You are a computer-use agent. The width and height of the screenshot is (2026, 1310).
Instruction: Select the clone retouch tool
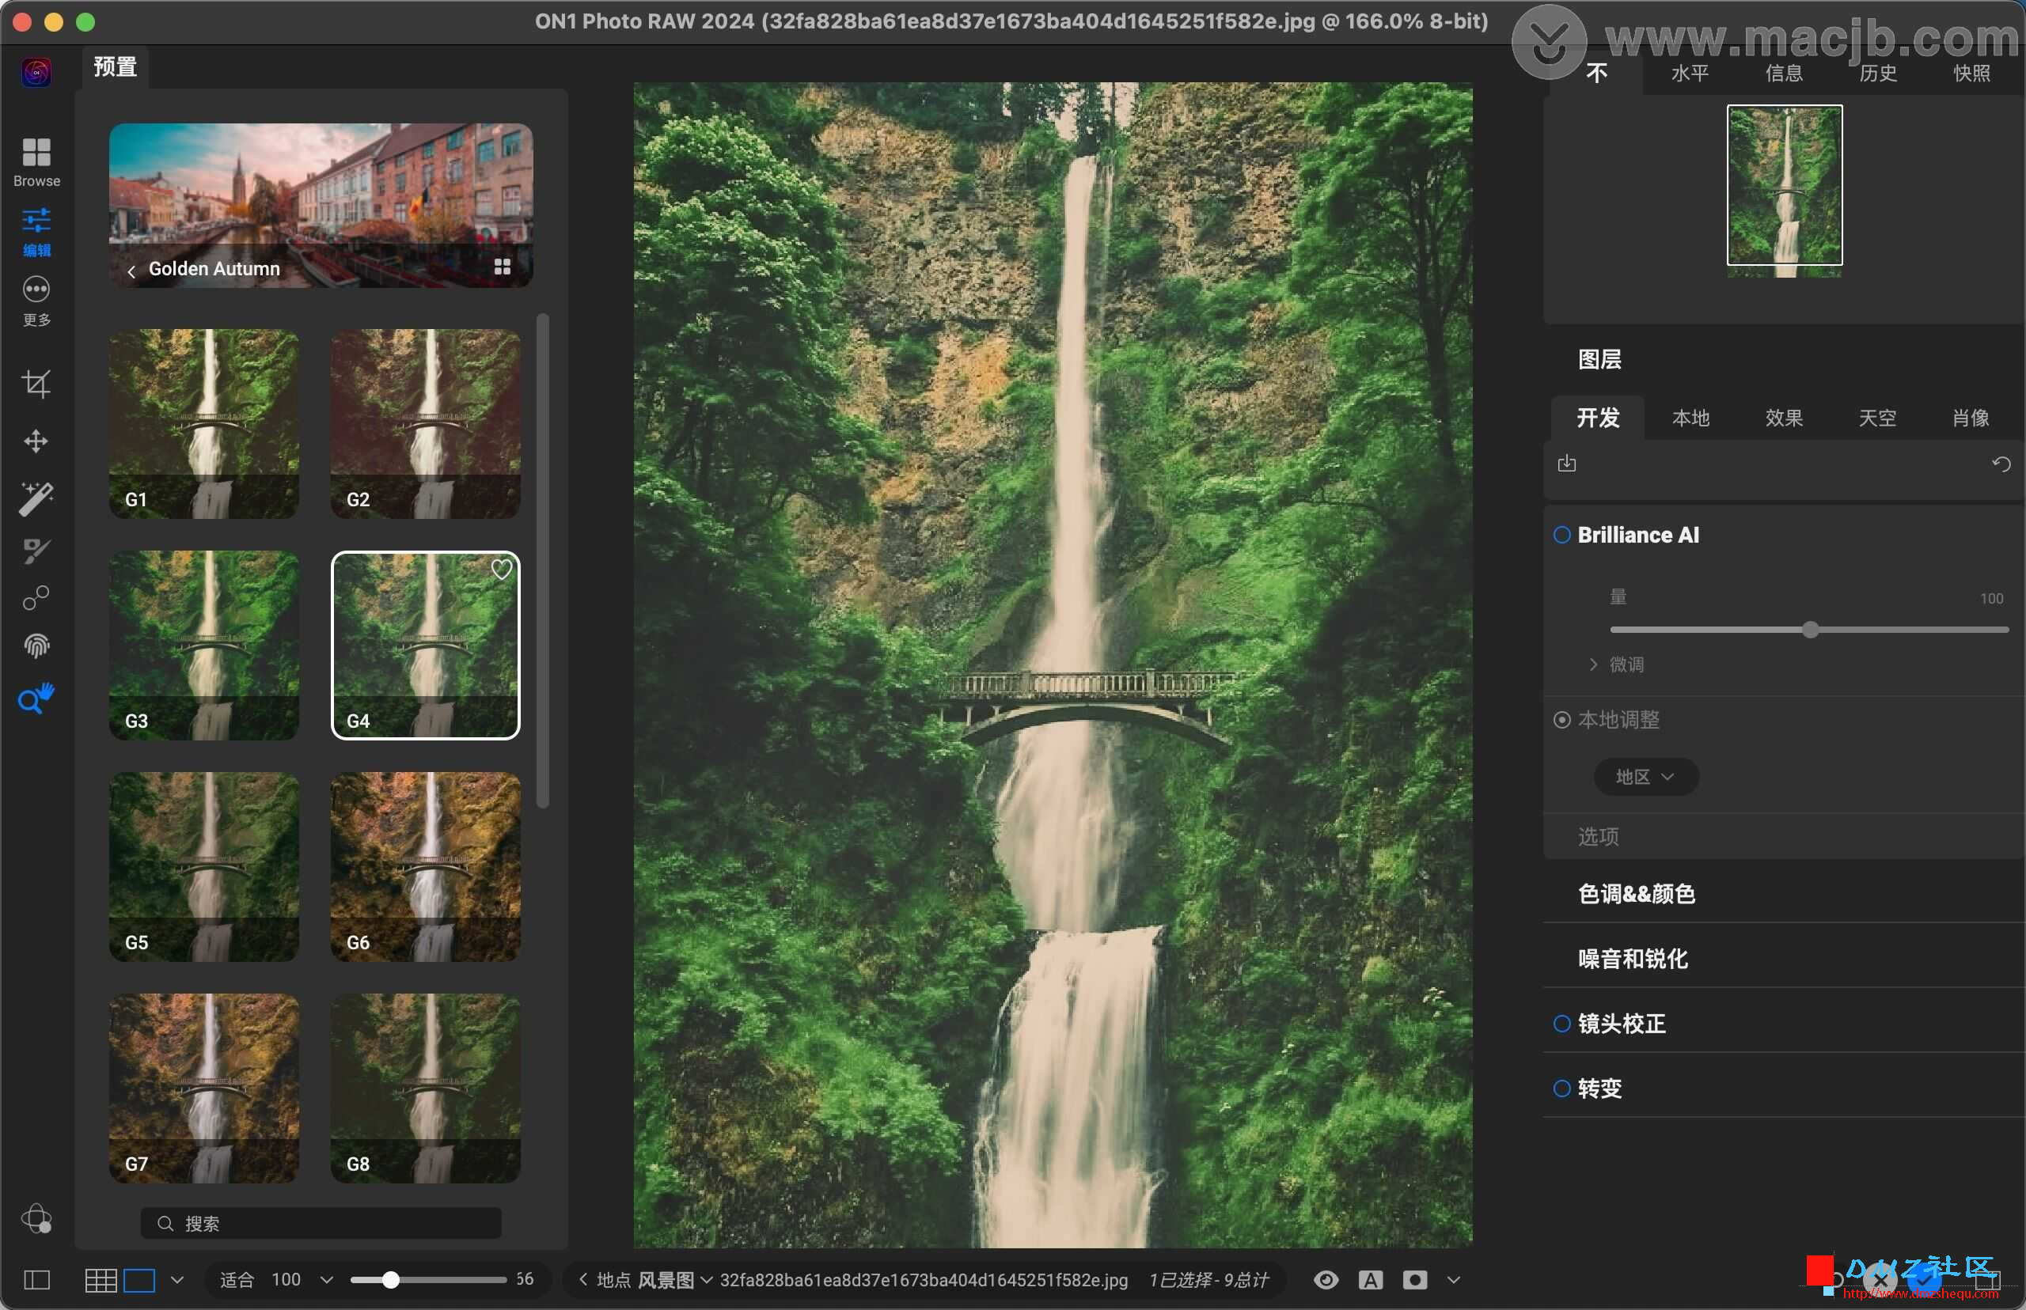tap(36, 598)
